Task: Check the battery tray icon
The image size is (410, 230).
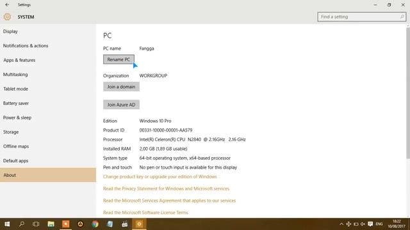Action: 356,224
